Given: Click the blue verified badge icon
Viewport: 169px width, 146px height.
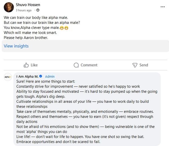Looking at the screenshot, I should 41,76.
